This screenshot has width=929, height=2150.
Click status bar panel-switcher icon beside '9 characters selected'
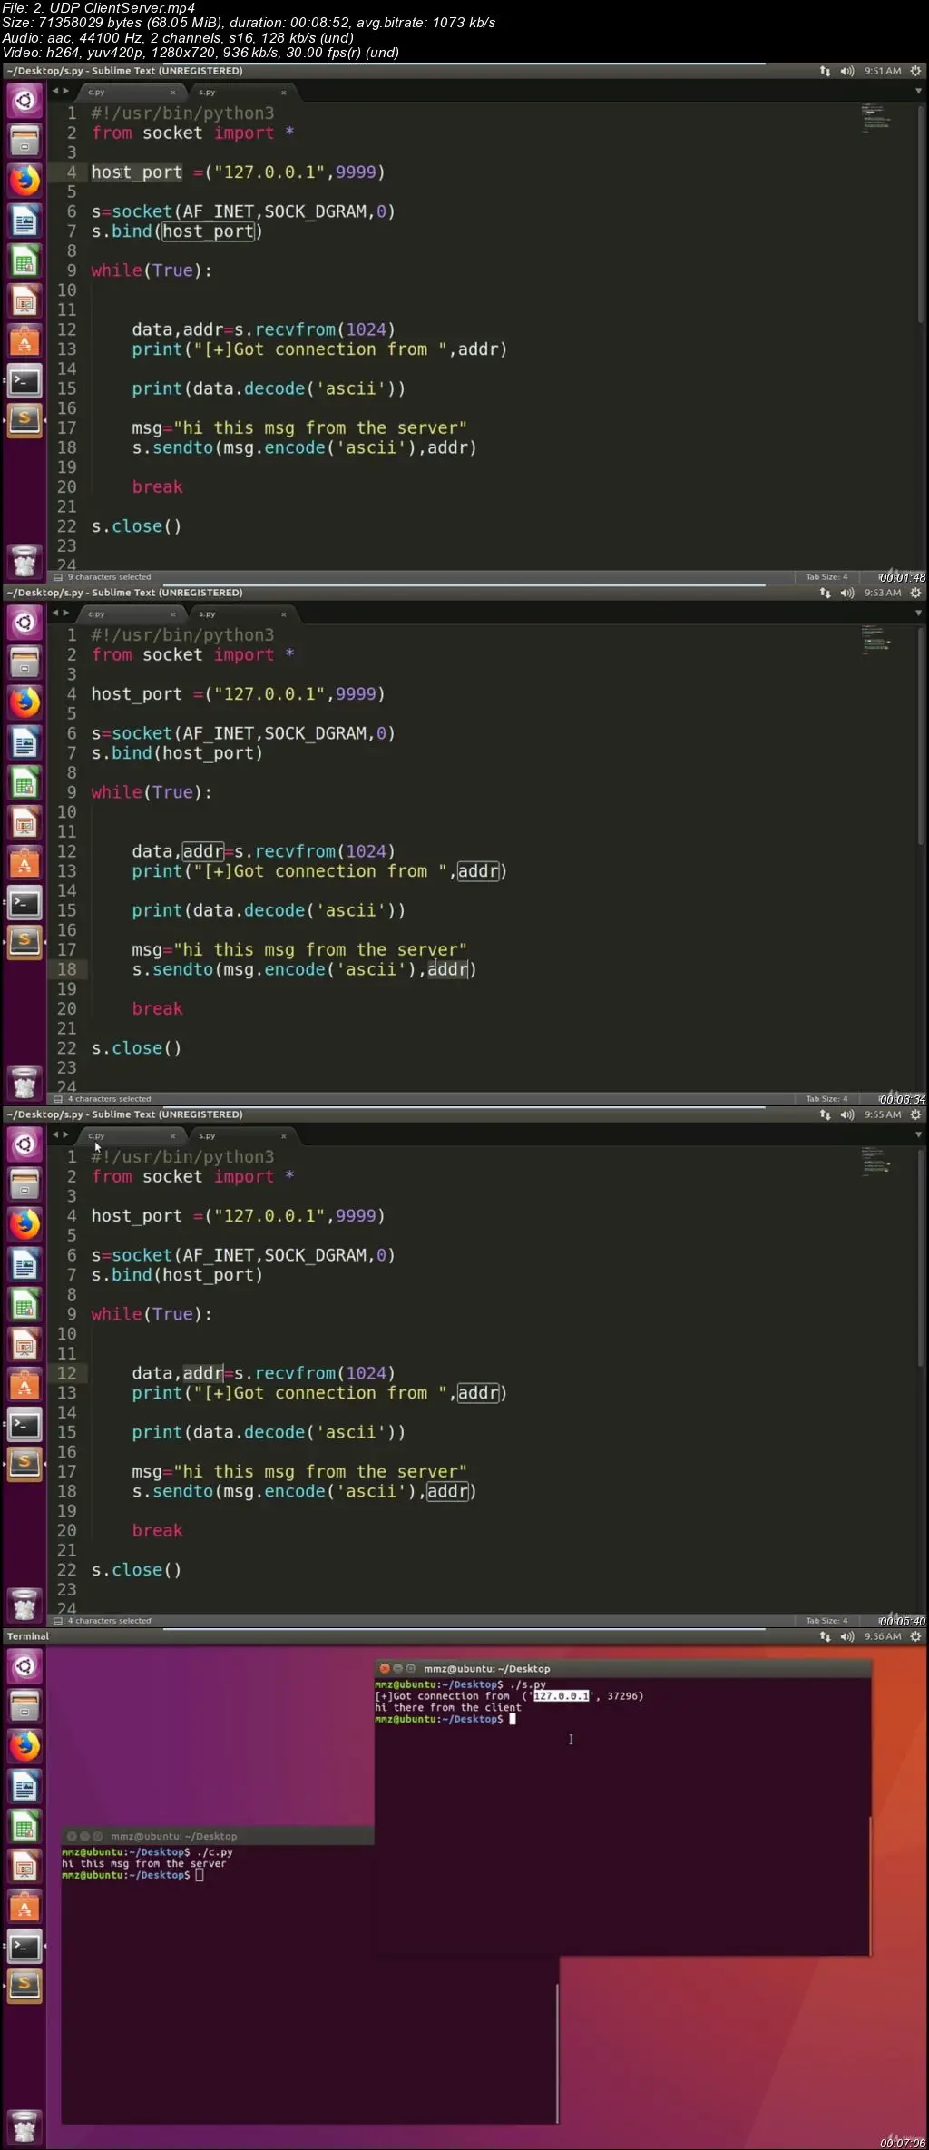pos(58,577)
